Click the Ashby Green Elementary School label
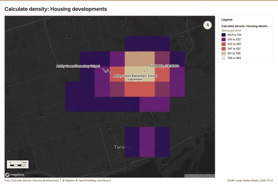 click(x=78, y=66)
